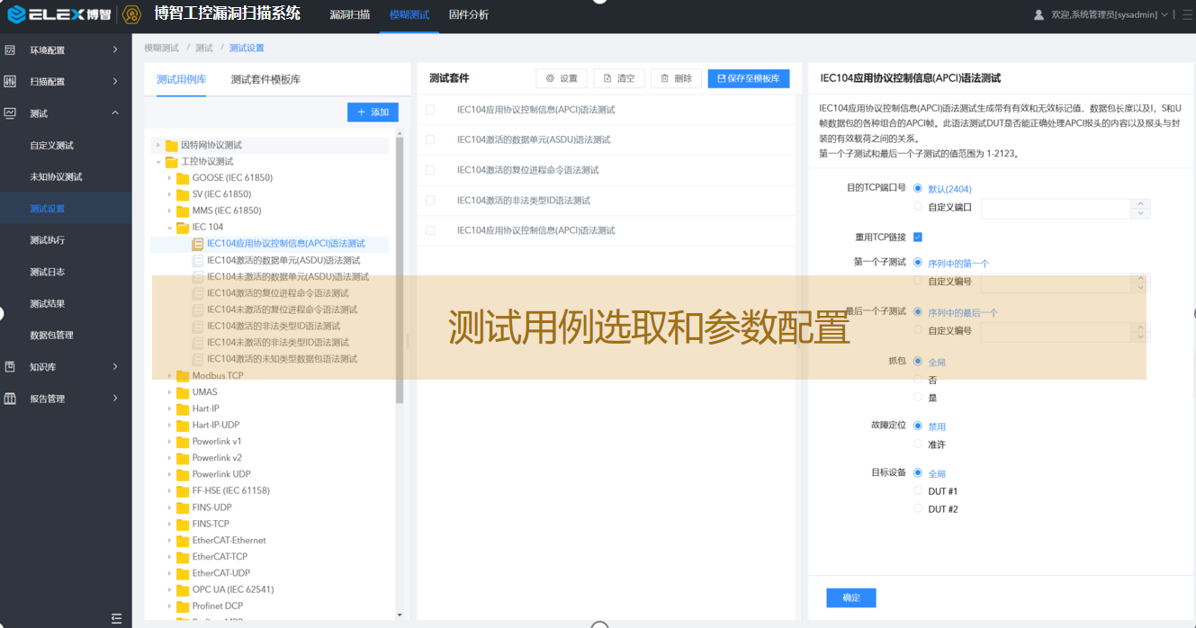Select 自定义端口 radio option
The height and width of the screenshot is (628, 1196).
tap(918, 207)
